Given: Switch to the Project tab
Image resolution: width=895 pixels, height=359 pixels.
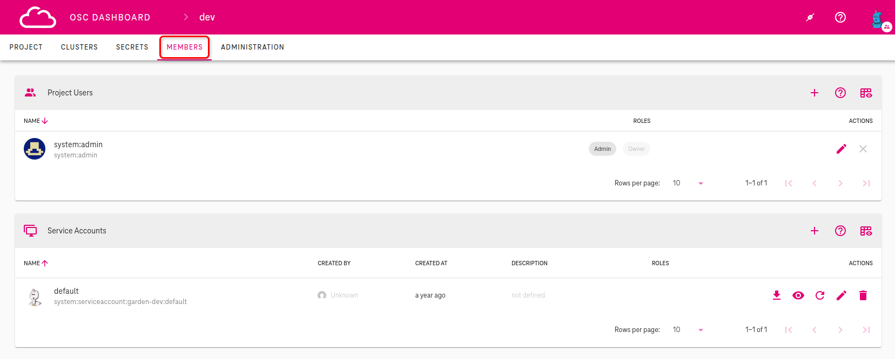Looking at the screenshot, I should click(26, 47).
